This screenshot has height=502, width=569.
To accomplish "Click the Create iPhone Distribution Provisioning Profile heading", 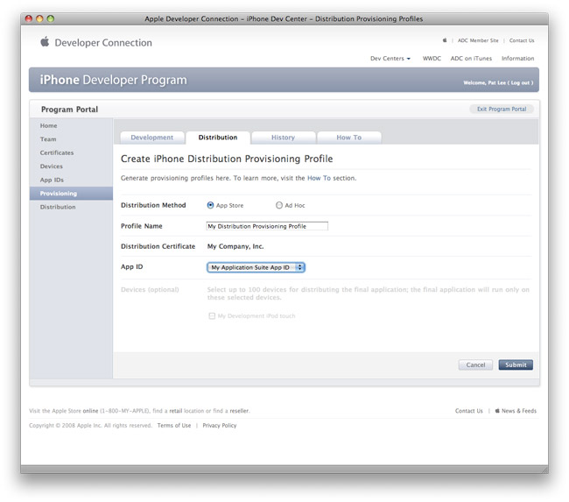I will coord(227,159).
